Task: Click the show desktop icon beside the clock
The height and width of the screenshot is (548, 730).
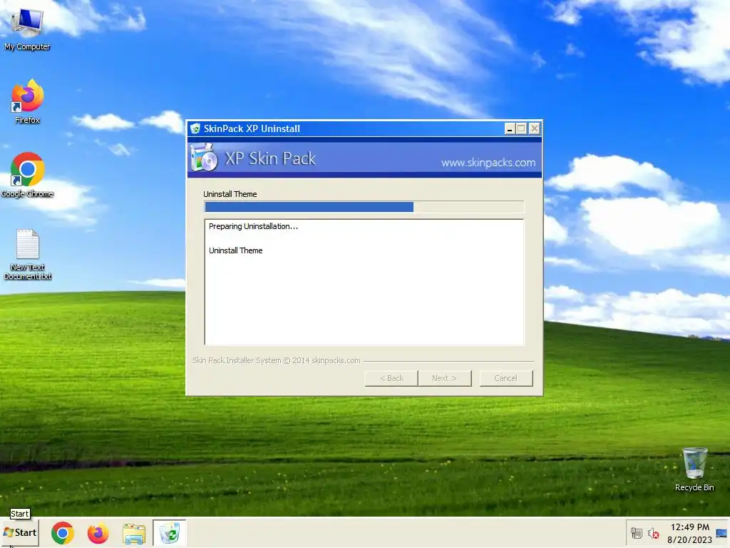Action: click(x=721, y=533)
